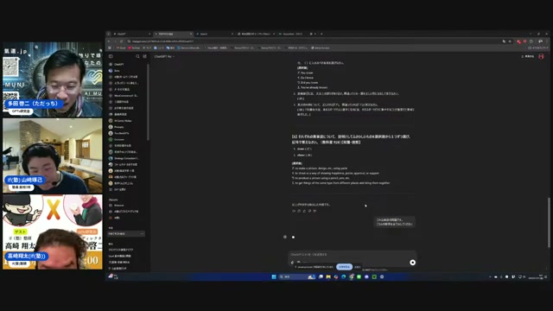Click the browser back arrow
The width and height of the screenshot is (553, 311).
pyautogui.click(x=109, y=41)
